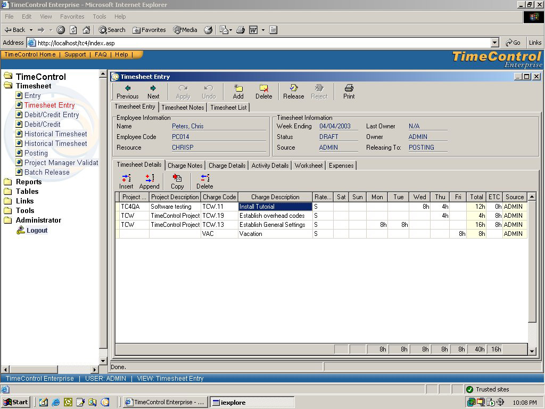Expand the Reports folder in sidebar
Image resolution: width=545 pixels, height=409 pixels.
point(28,182)
